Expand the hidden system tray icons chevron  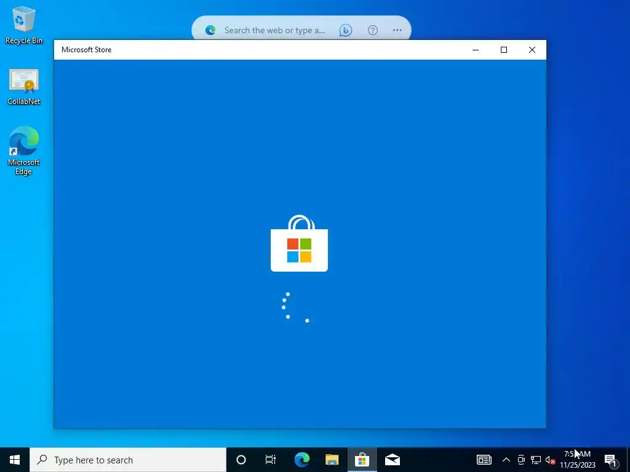point(506,460)
